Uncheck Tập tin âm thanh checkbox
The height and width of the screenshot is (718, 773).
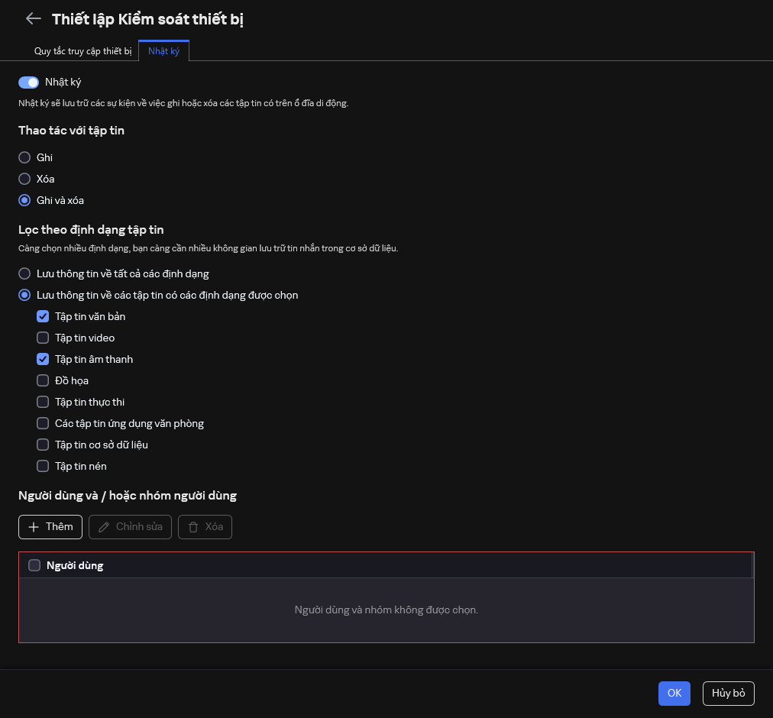click(x=43, y=359)
